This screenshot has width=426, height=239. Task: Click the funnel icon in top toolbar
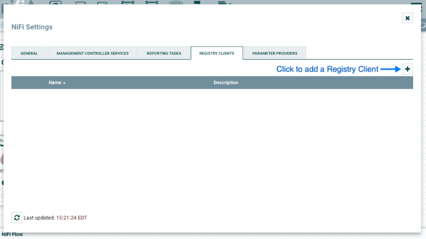click(x=176, y=2)
